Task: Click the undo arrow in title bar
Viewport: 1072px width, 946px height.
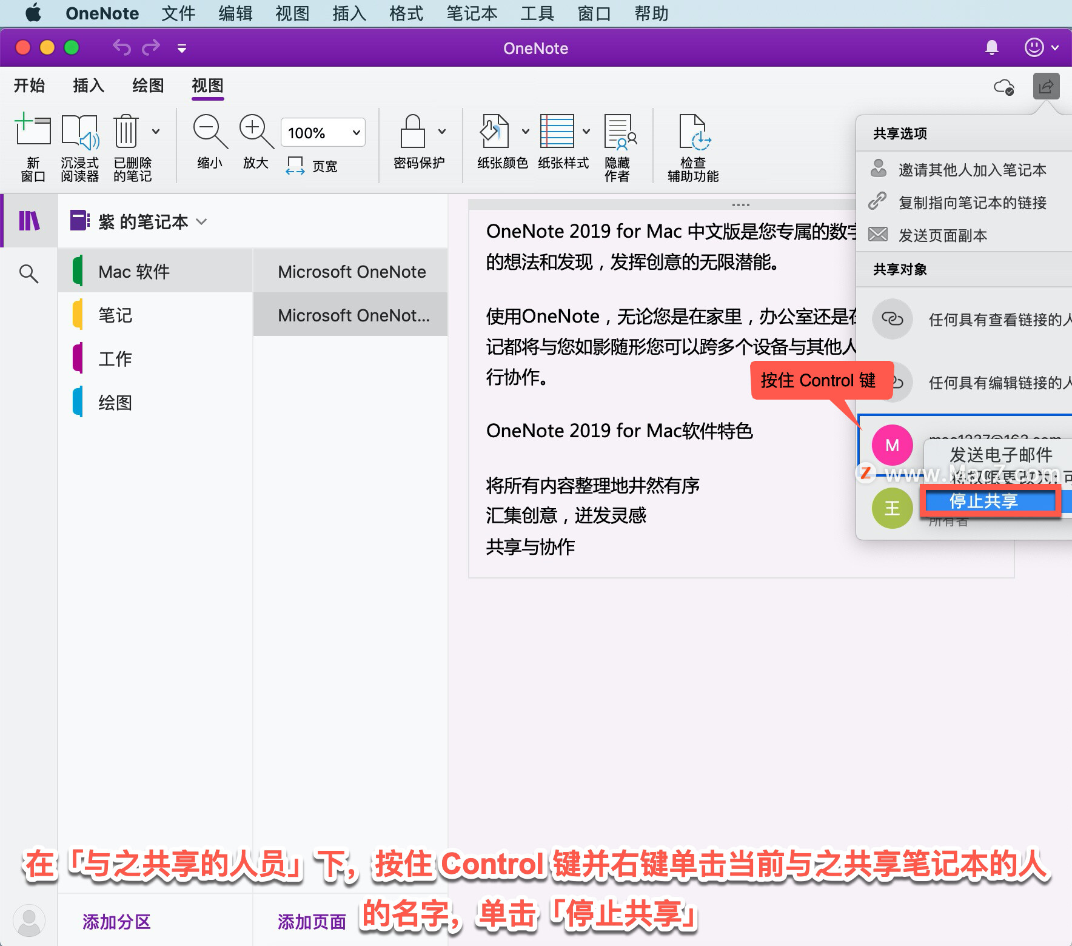Action: (122, 47)
